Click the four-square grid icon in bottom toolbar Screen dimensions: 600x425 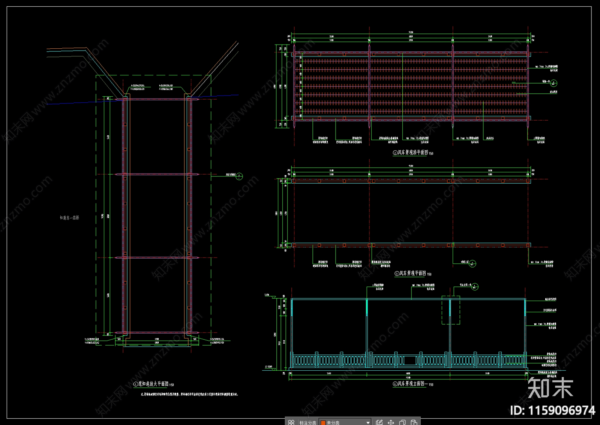[x=291, y=422]
